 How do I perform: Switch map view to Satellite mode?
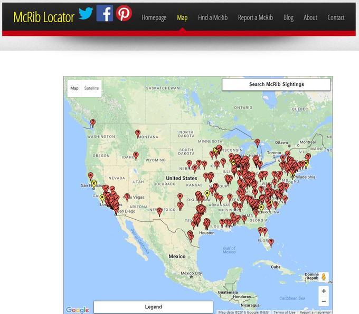pyautogui.click(x=91, y=88)
